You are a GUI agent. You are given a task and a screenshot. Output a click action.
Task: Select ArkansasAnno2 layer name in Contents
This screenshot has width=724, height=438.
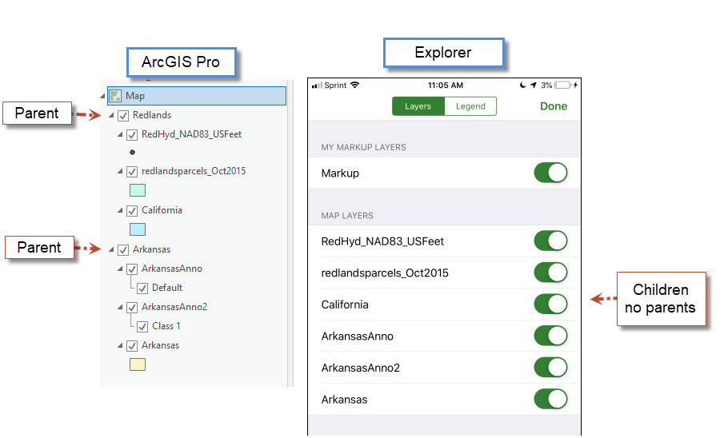[x=174, y=307]
